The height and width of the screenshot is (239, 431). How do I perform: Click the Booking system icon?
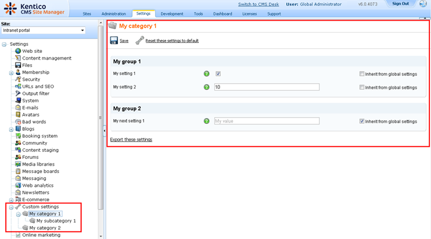[x=18, y=136]
